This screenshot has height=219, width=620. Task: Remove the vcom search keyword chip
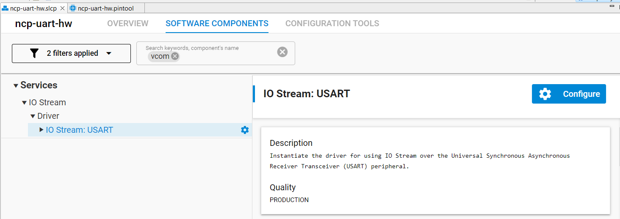click(x=175, y=56)
